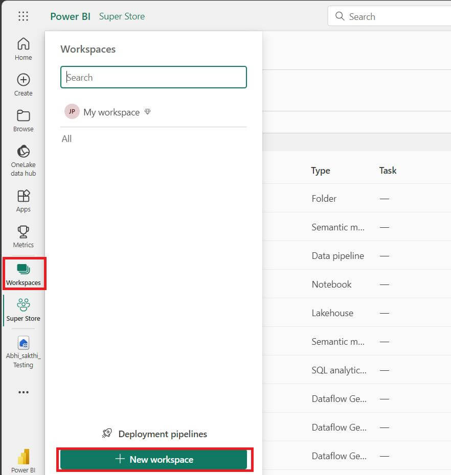Open the Metrics page

click(24, 236)
